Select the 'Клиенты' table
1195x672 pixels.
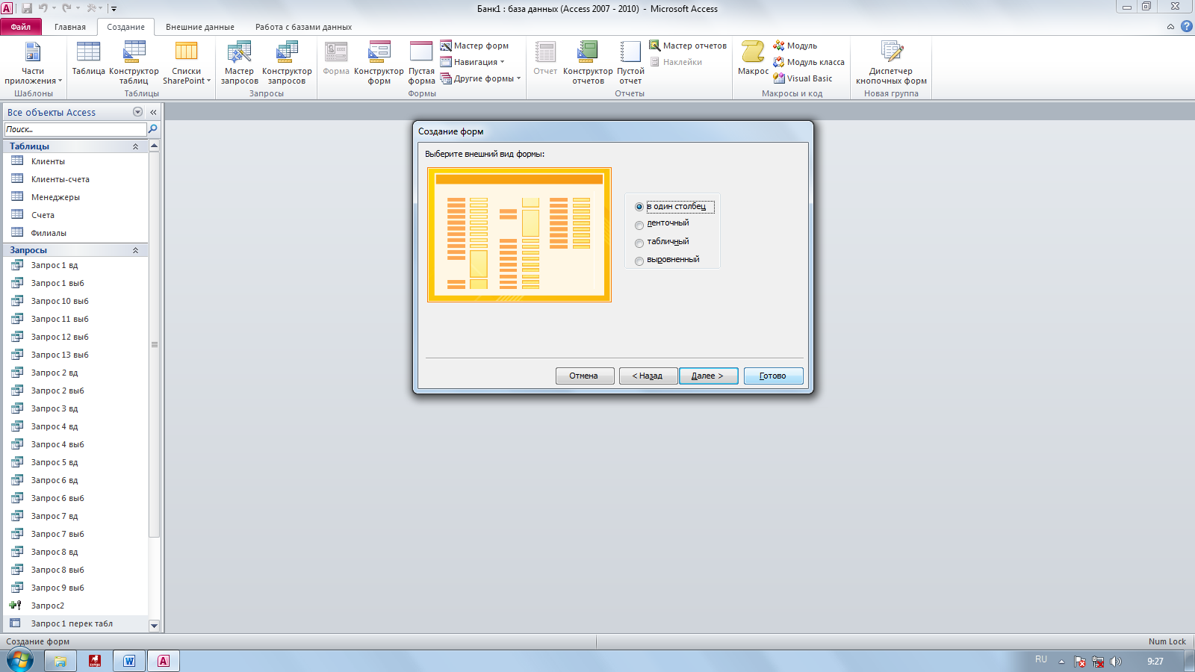click(75, 161)
